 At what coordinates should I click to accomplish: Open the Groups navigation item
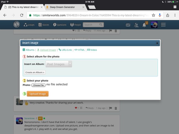(29, 25)
